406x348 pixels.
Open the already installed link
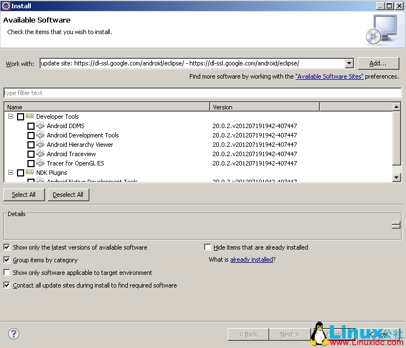[252, 259]
